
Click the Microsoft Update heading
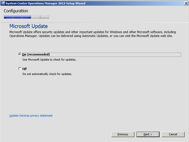[x=29, y=26]
